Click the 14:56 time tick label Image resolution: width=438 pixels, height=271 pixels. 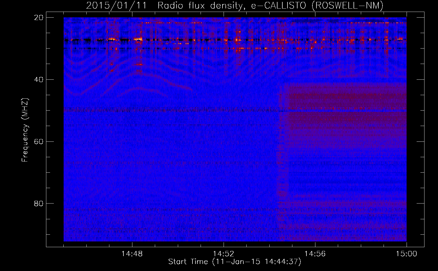pyautogui.click(x=315, y=254)
